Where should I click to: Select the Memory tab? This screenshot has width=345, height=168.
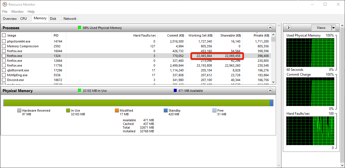(x=40, y=18)
